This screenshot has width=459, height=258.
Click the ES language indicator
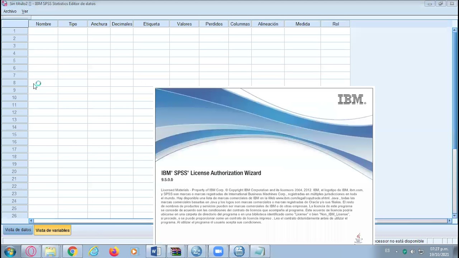pos(387,251)
